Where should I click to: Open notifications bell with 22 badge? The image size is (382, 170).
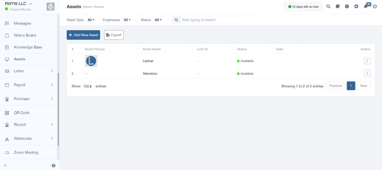click(366, 6)
